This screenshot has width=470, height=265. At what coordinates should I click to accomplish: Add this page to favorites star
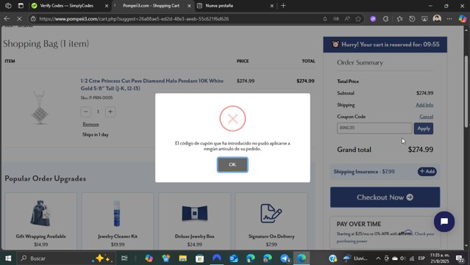tap(358, 19)
